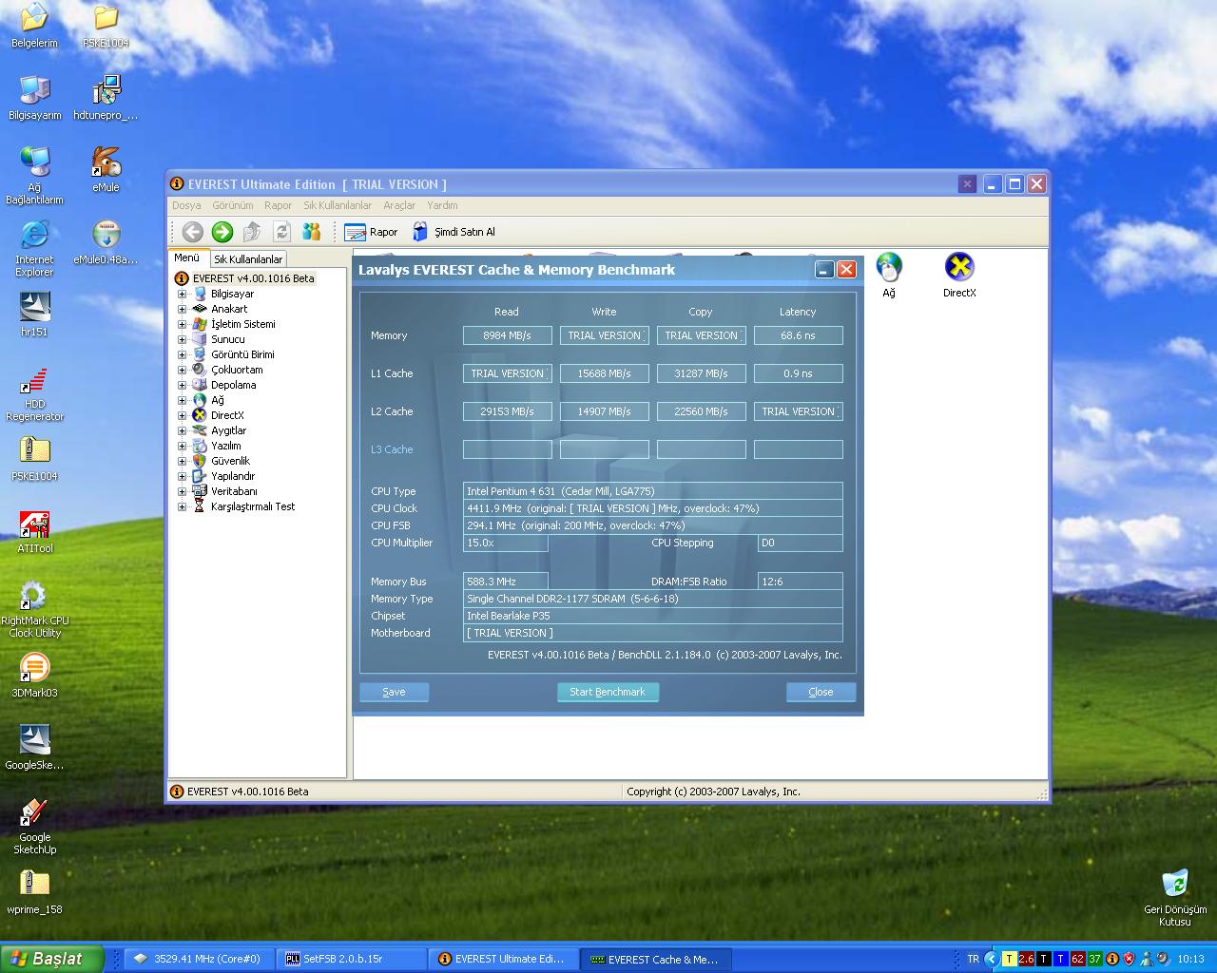The image size is (1217, 973).
Task: Open the RightMark CPU Clock Utility shortcut
Action: coord(34,611)
